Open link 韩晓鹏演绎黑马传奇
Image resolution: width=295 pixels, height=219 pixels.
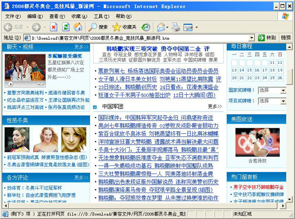pyautogui.click(x=156, y=190)
